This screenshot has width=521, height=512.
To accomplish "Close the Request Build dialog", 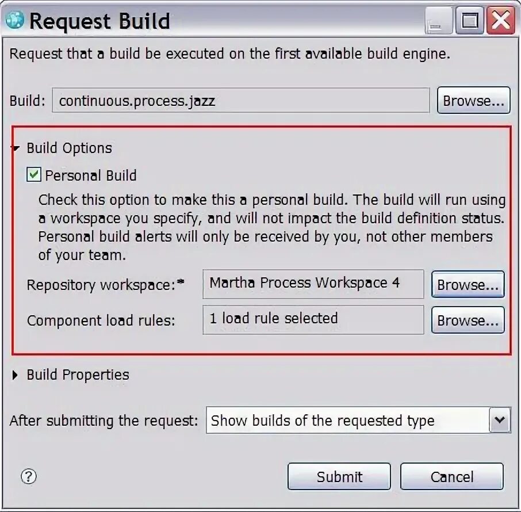I will 501,21.
